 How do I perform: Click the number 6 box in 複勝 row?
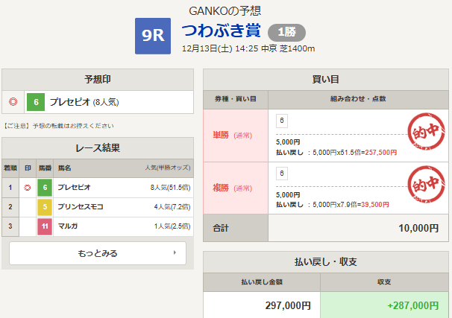[x=282, y=174]
